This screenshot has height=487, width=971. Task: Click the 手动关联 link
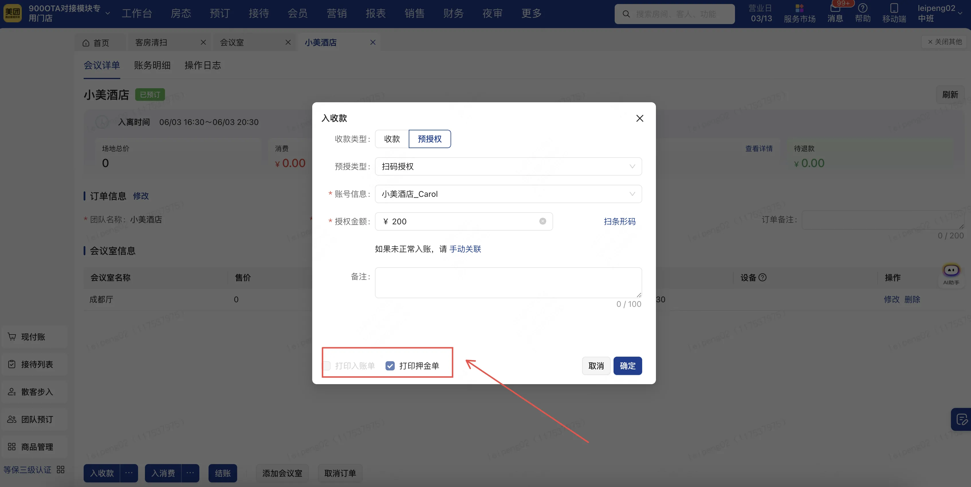(465, 249)
